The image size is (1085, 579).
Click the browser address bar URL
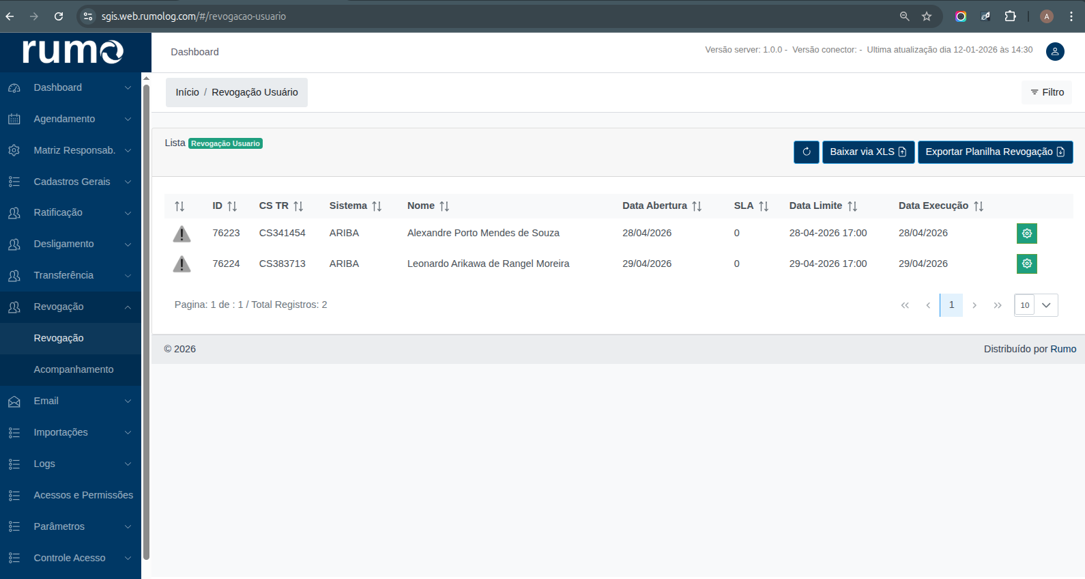click(194, 16)
